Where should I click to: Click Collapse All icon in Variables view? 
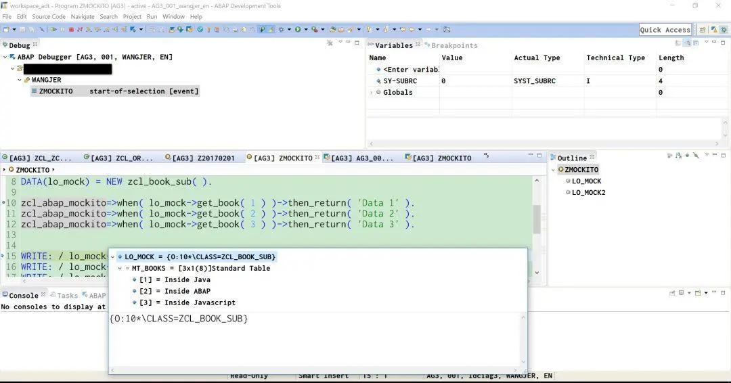coord(696,43)
